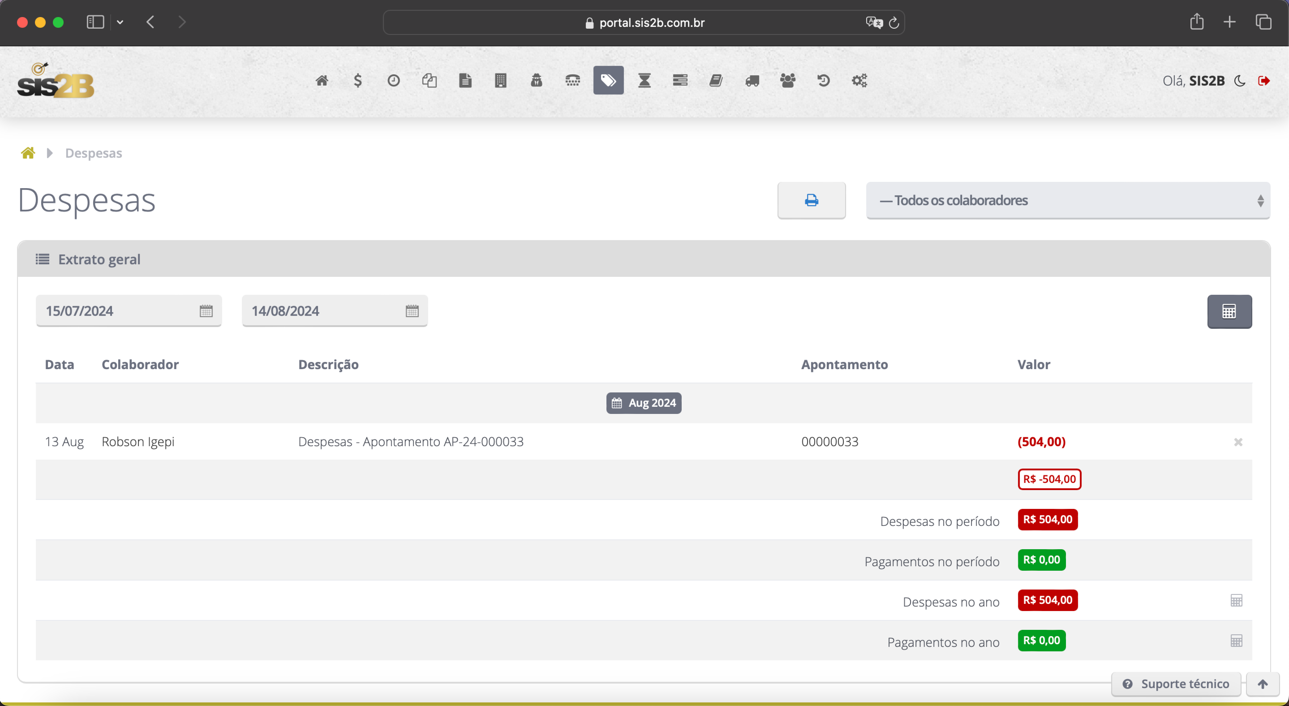Open end date calendar picker
Image resolution: width=1289 pixels, height=706 pixels.
(x=412, y=311)
